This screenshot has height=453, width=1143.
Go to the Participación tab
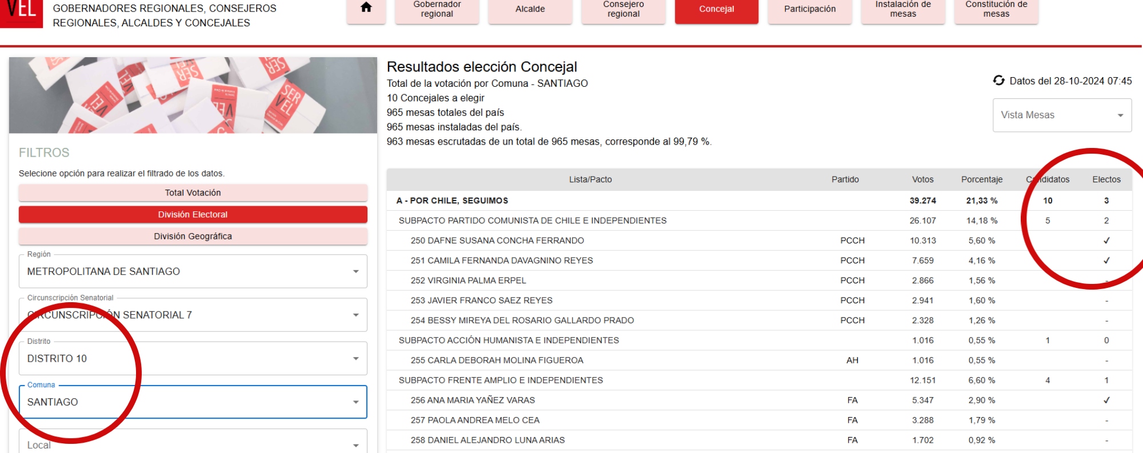[x=809, y=9]
